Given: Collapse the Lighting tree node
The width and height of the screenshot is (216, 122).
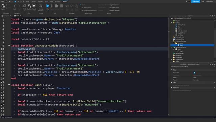Looking at the screenshot, I should click(171, 23).
